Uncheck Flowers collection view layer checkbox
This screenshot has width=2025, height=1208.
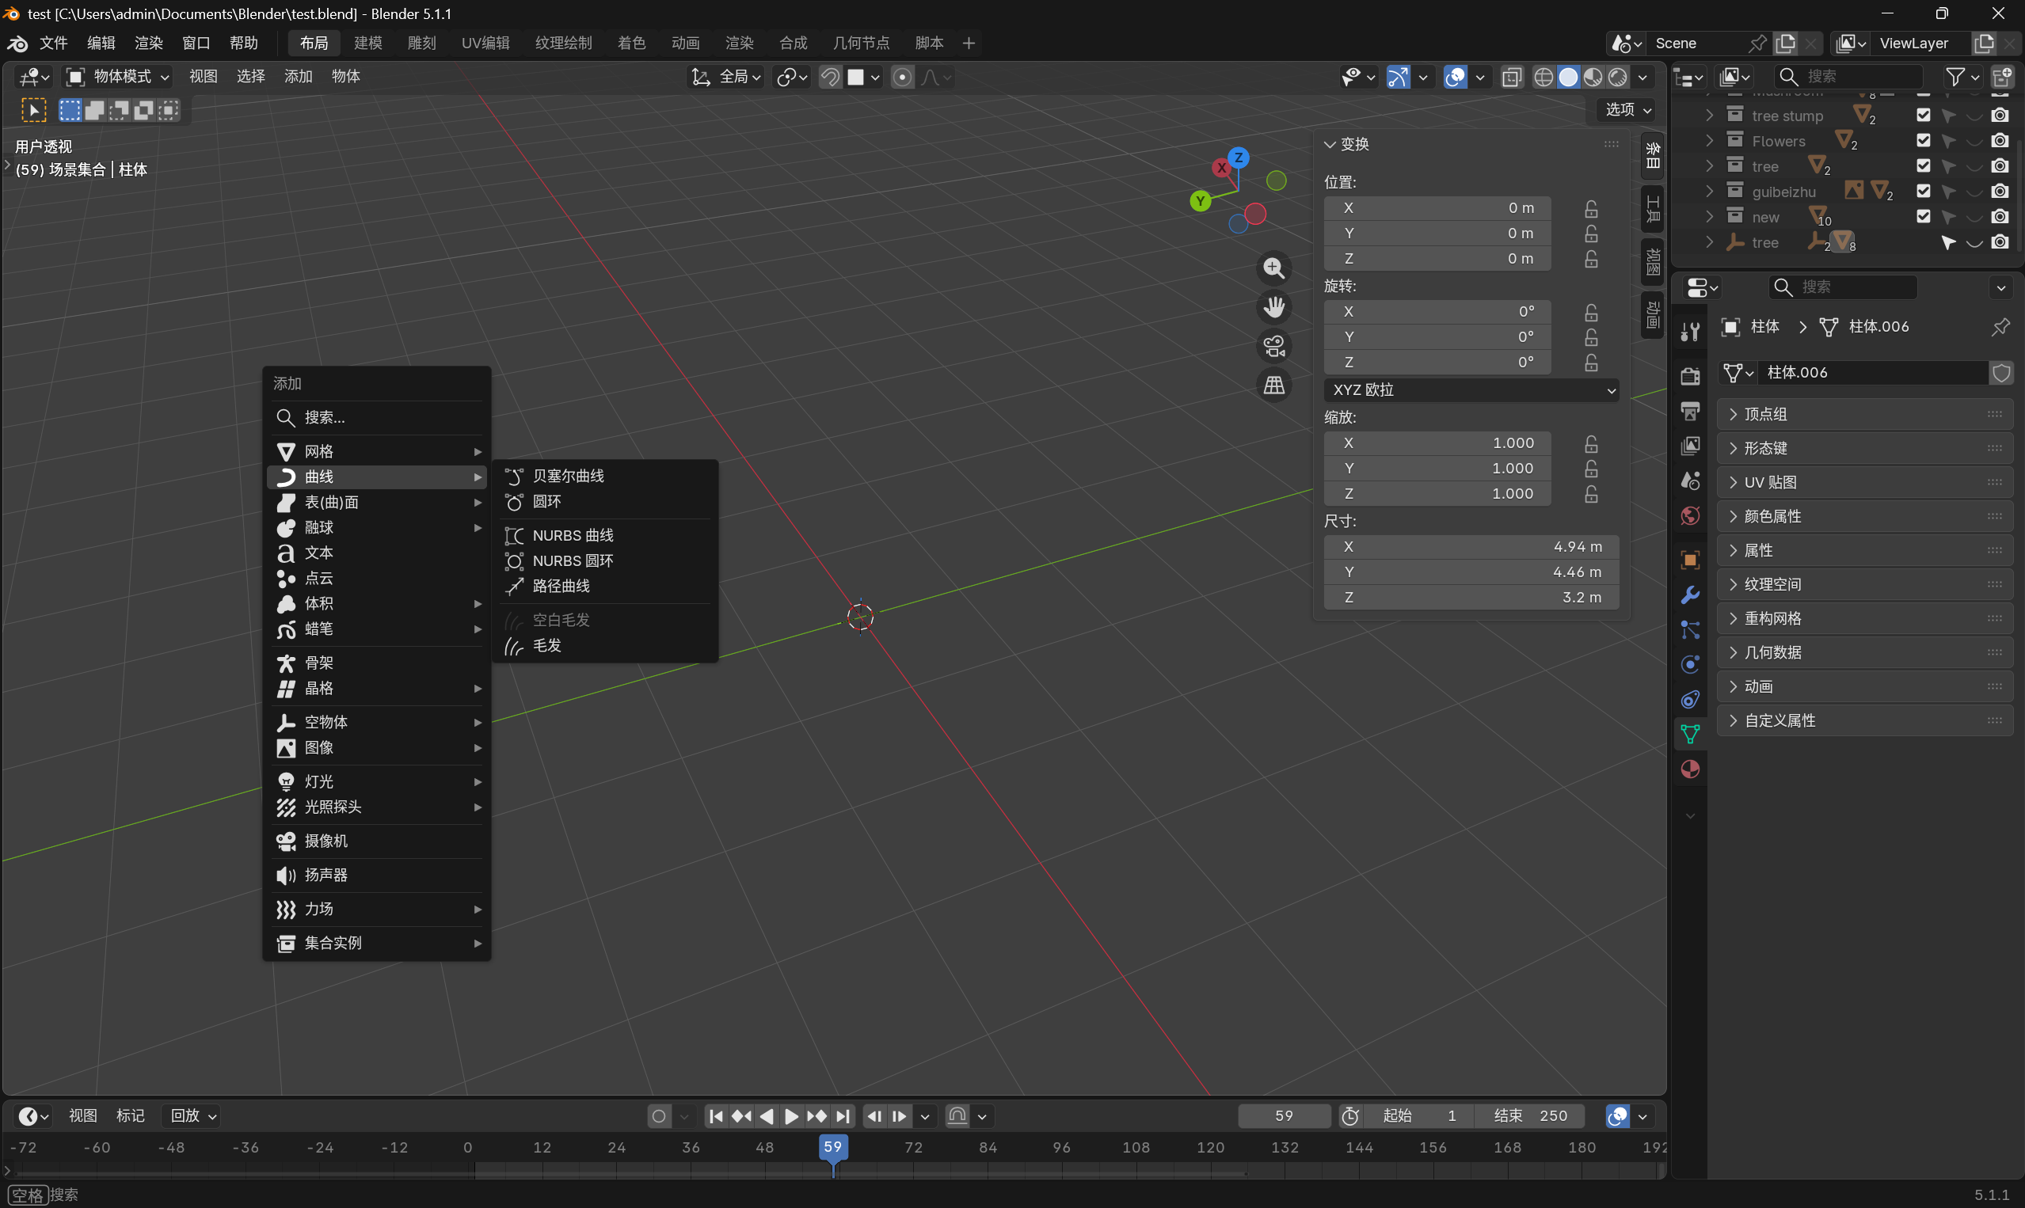(1923, 141)
